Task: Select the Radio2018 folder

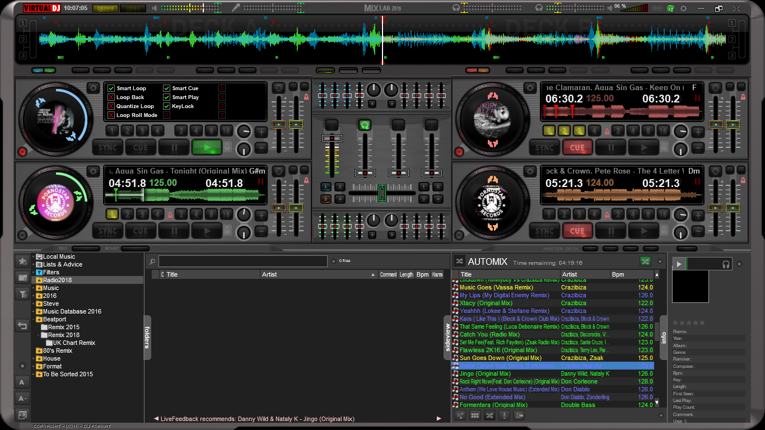Action: pyautogui.click(x=88, y=280)
